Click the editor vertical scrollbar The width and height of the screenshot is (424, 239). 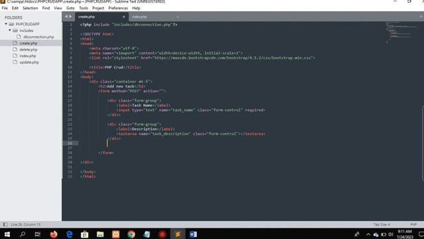coord(423,143)
